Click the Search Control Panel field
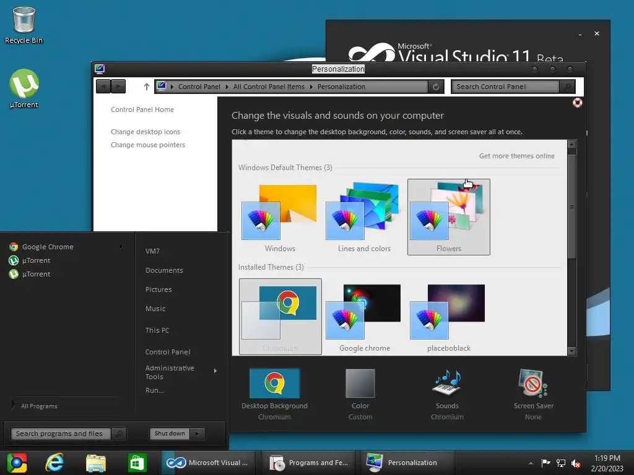The height and width of the screenshot is (475, 634). click(506, 87)
